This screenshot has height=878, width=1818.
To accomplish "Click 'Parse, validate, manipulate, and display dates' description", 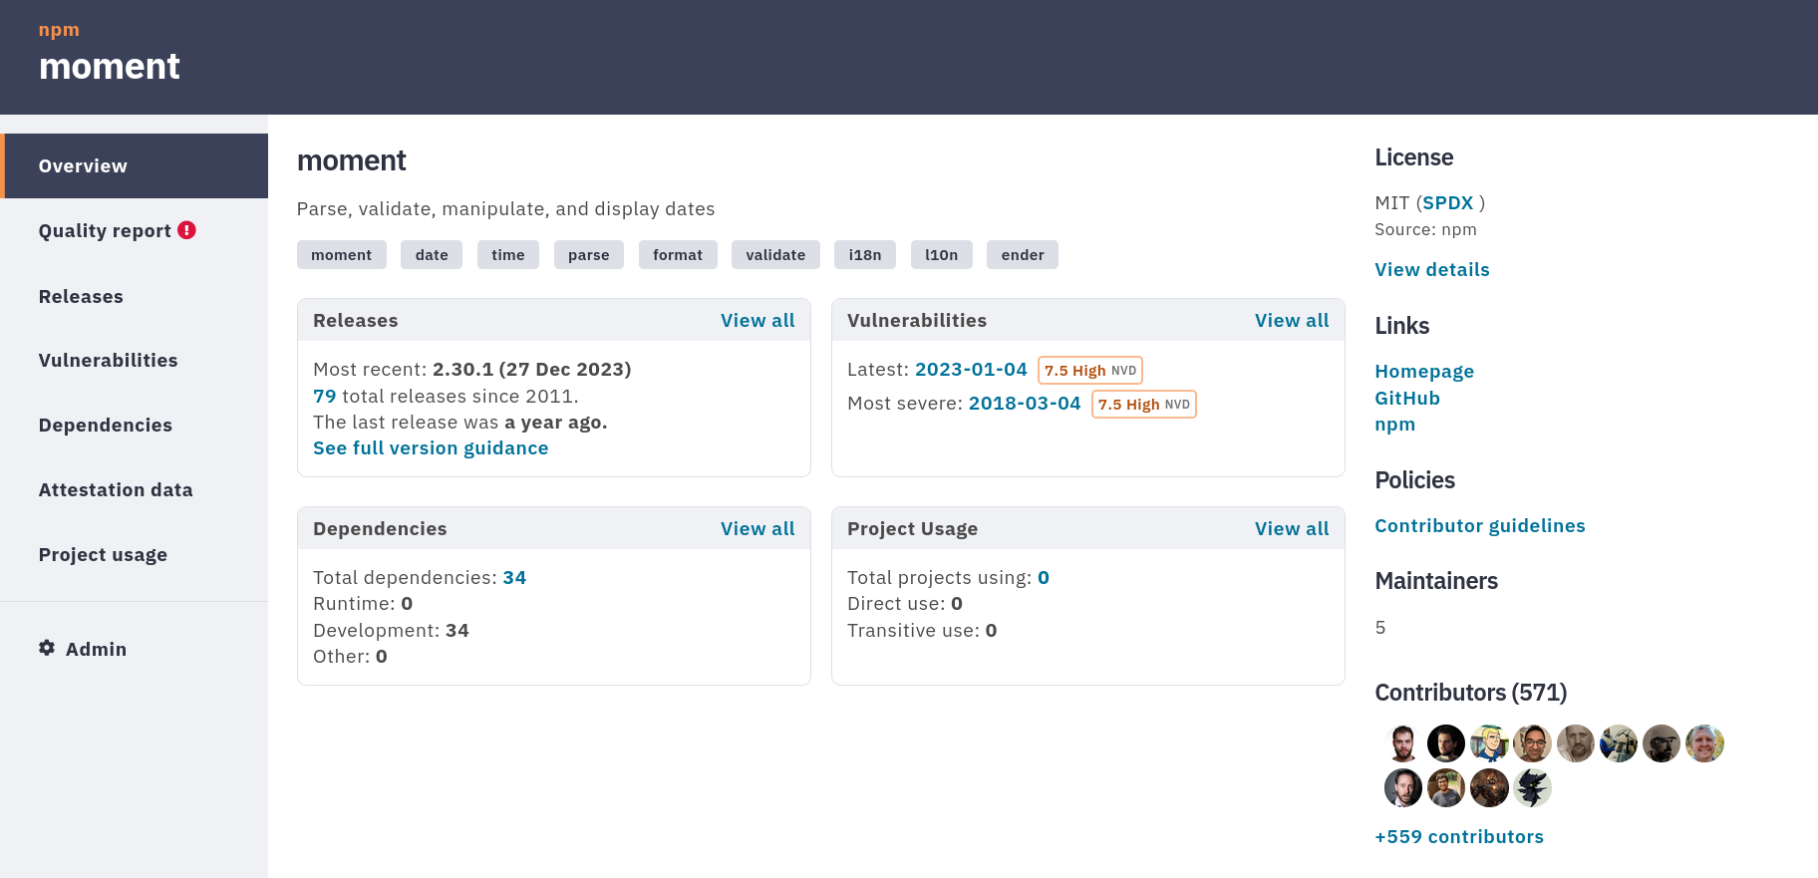I will 506,209.
